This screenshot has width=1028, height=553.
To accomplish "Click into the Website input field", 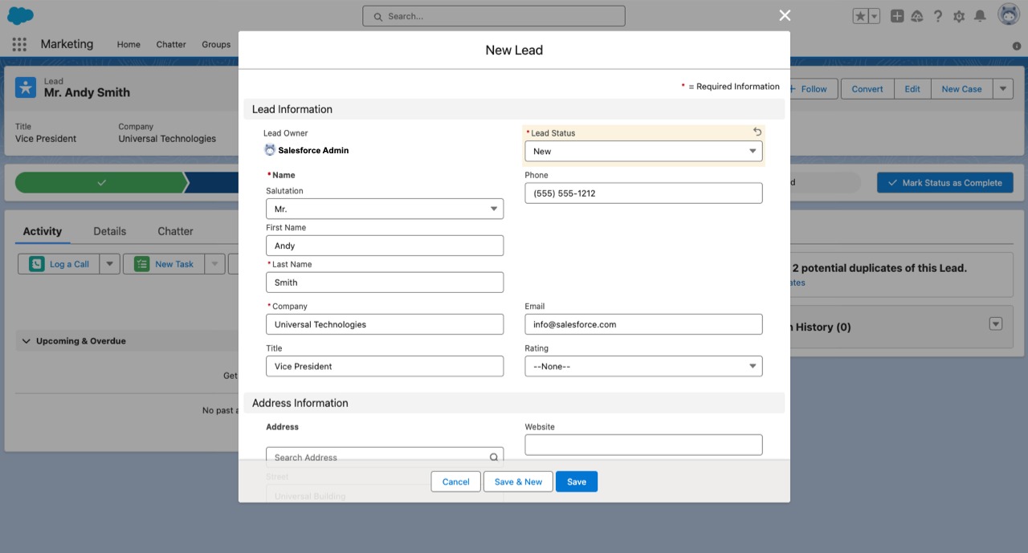I will click(642, 445).
